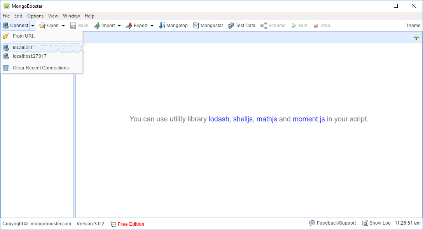
Task: Open mongobooster.com from the status bar
Action: (51, 223)
